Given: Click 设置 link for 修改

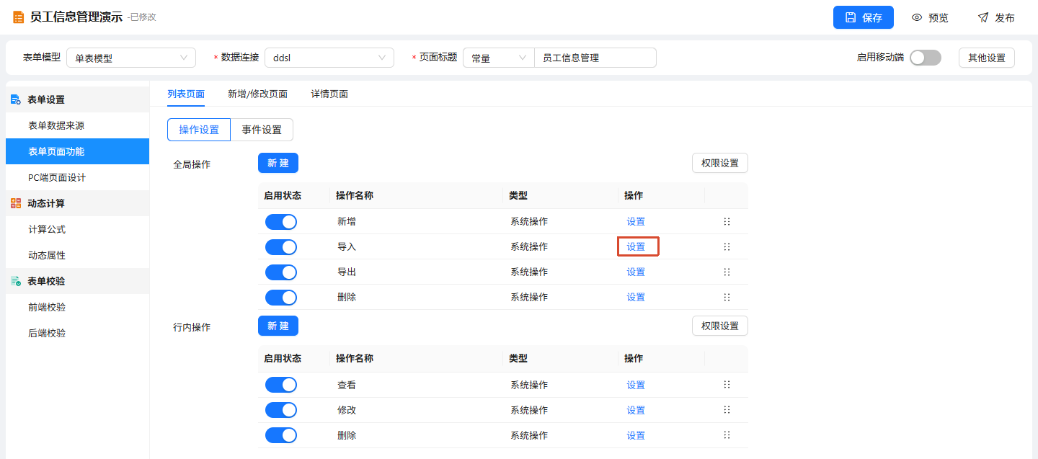Looking at the screenshot, I should coord(636,410).
